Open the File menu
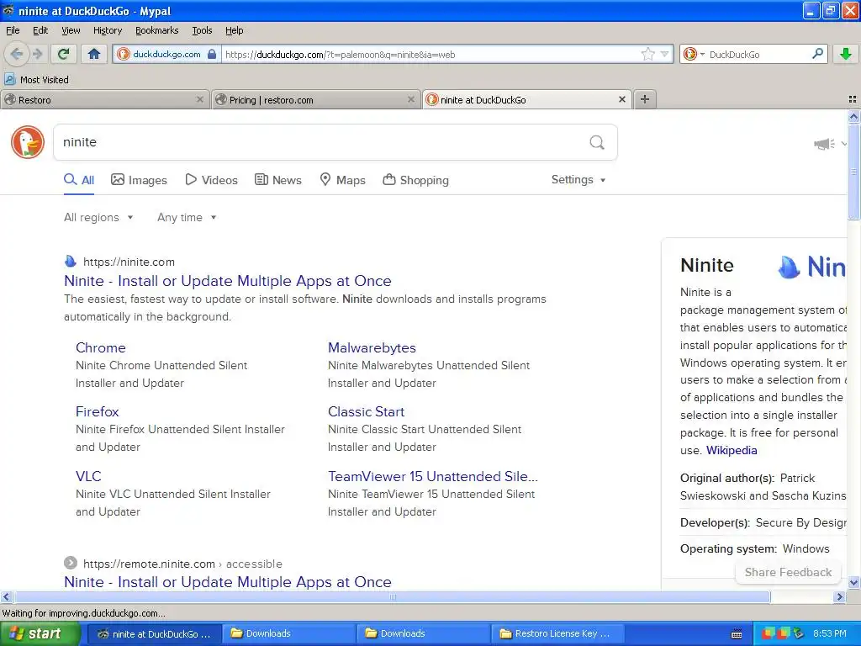The image size is (861, 646). click(13, 30)
